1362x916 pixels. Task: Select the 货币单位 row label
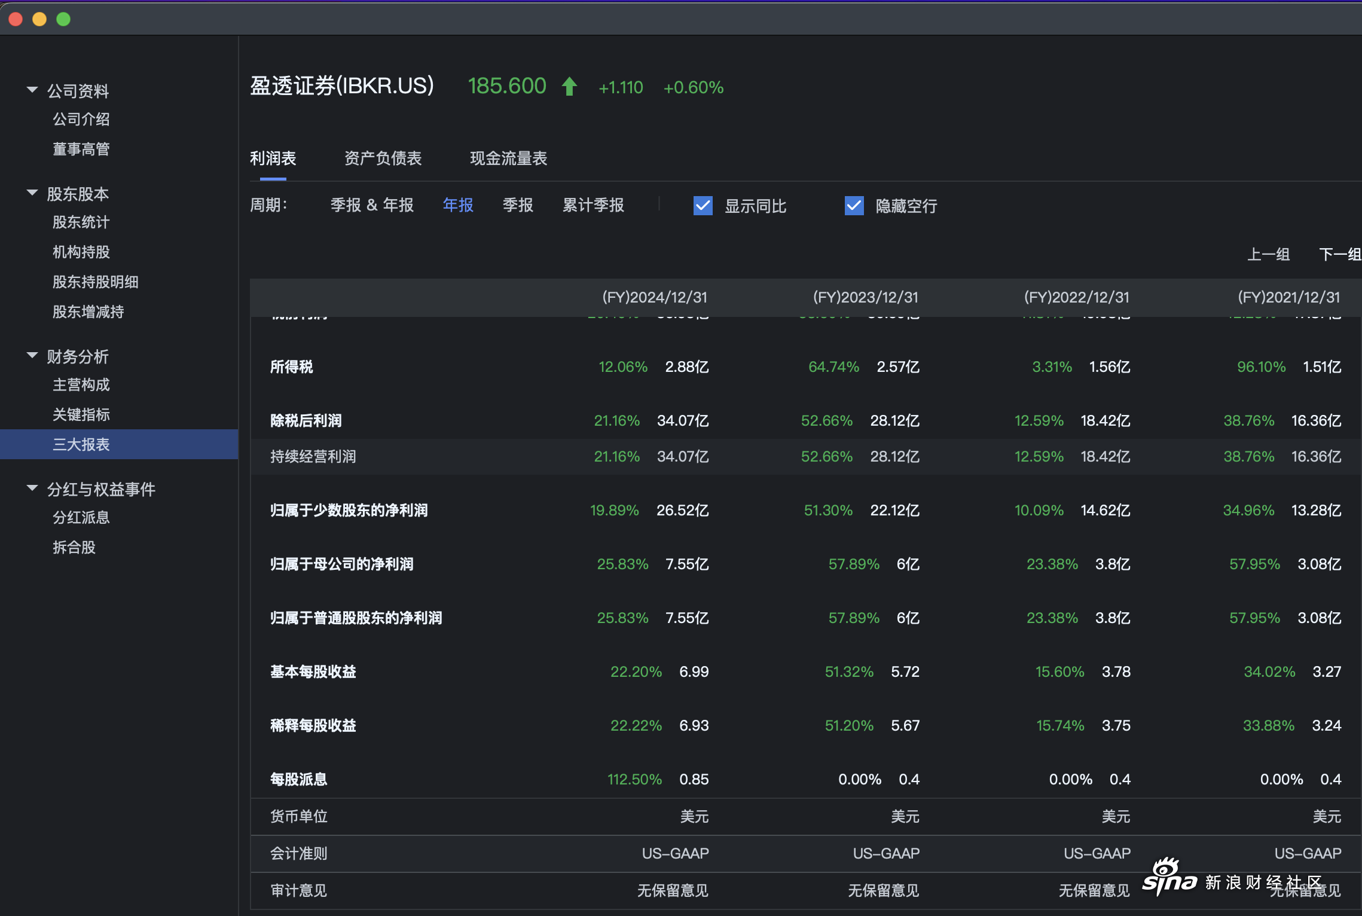coord(299,816)
